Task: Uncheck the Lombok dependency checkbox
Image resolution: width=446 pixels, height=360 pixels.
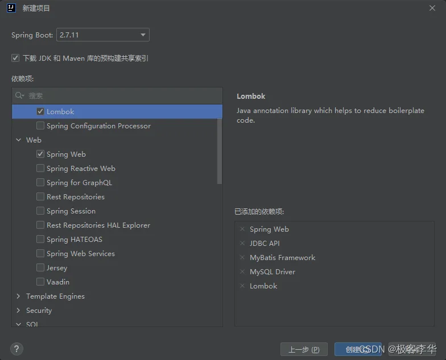Action: pyautogui.click(x=40, y=111)
